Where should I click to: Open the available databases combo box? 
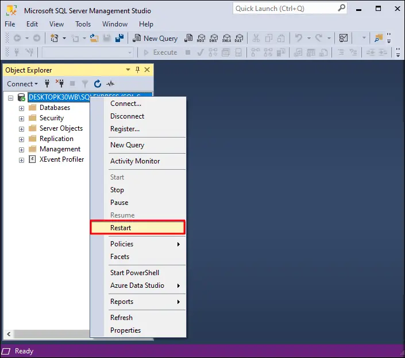tap(87, 52)
